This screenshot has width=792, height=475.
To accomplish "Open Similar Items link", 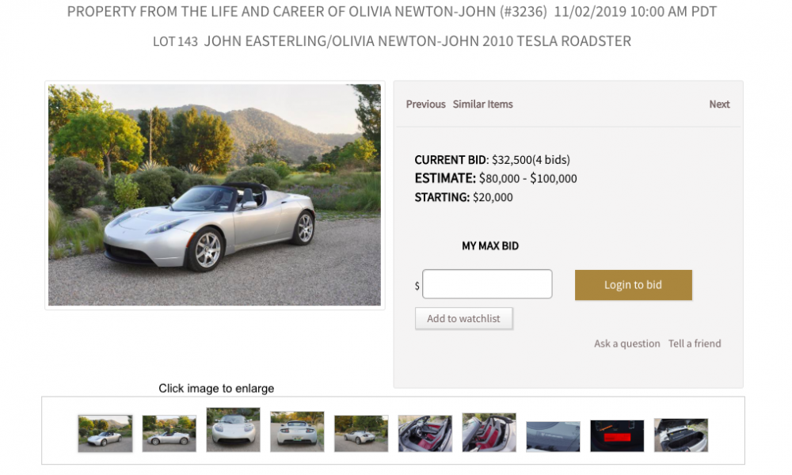I will pyautogui.click(x=483, y=104).
